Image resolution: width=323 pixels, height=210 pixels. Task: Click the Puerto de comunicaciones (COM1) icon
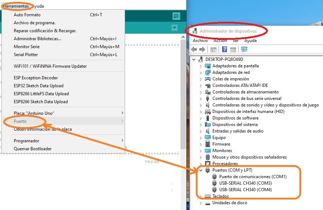tap(215, 177)
